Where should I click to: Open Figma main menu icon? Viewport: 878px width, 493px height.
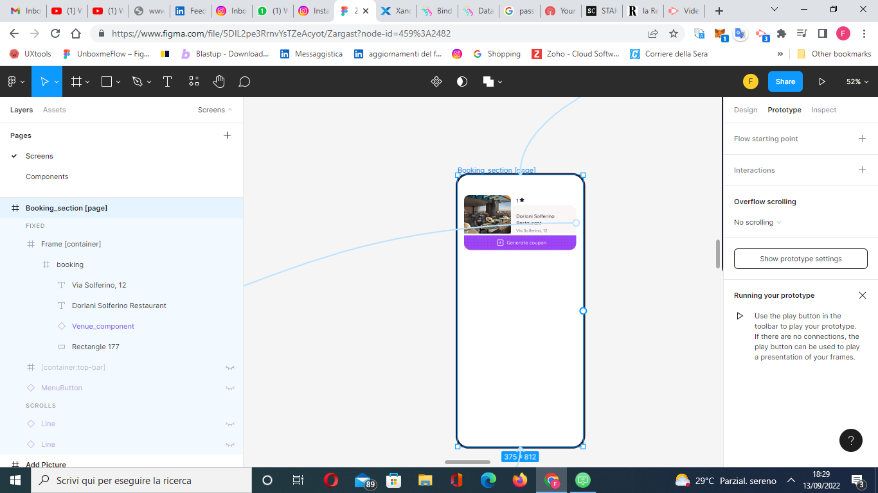[x=12, y=82]
